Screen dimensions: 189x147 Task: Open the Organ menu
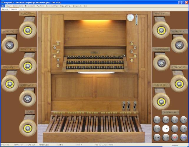click(x=9, y=6)
